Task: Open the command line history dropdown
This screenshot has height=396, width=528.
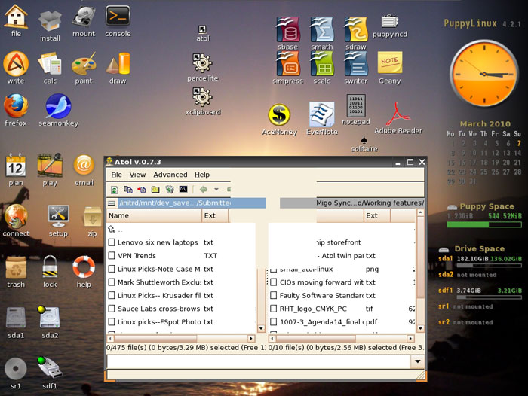Action: [418, 361]
